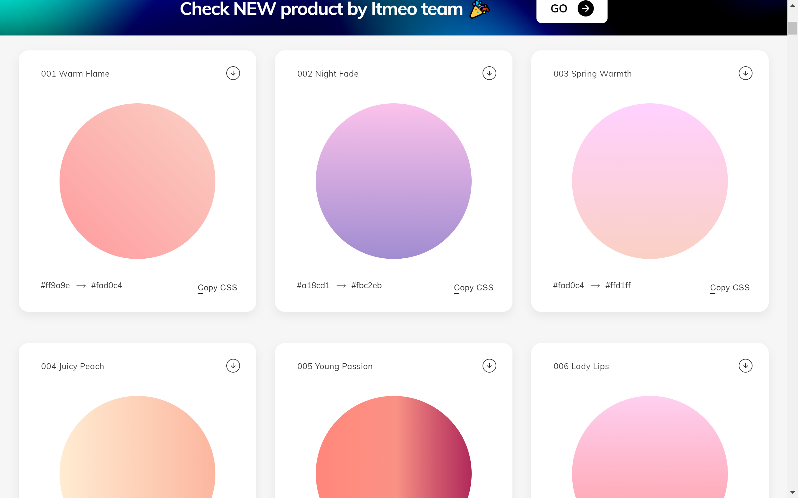Click the Lady Lips gradient circle

(x=650, y=447)
